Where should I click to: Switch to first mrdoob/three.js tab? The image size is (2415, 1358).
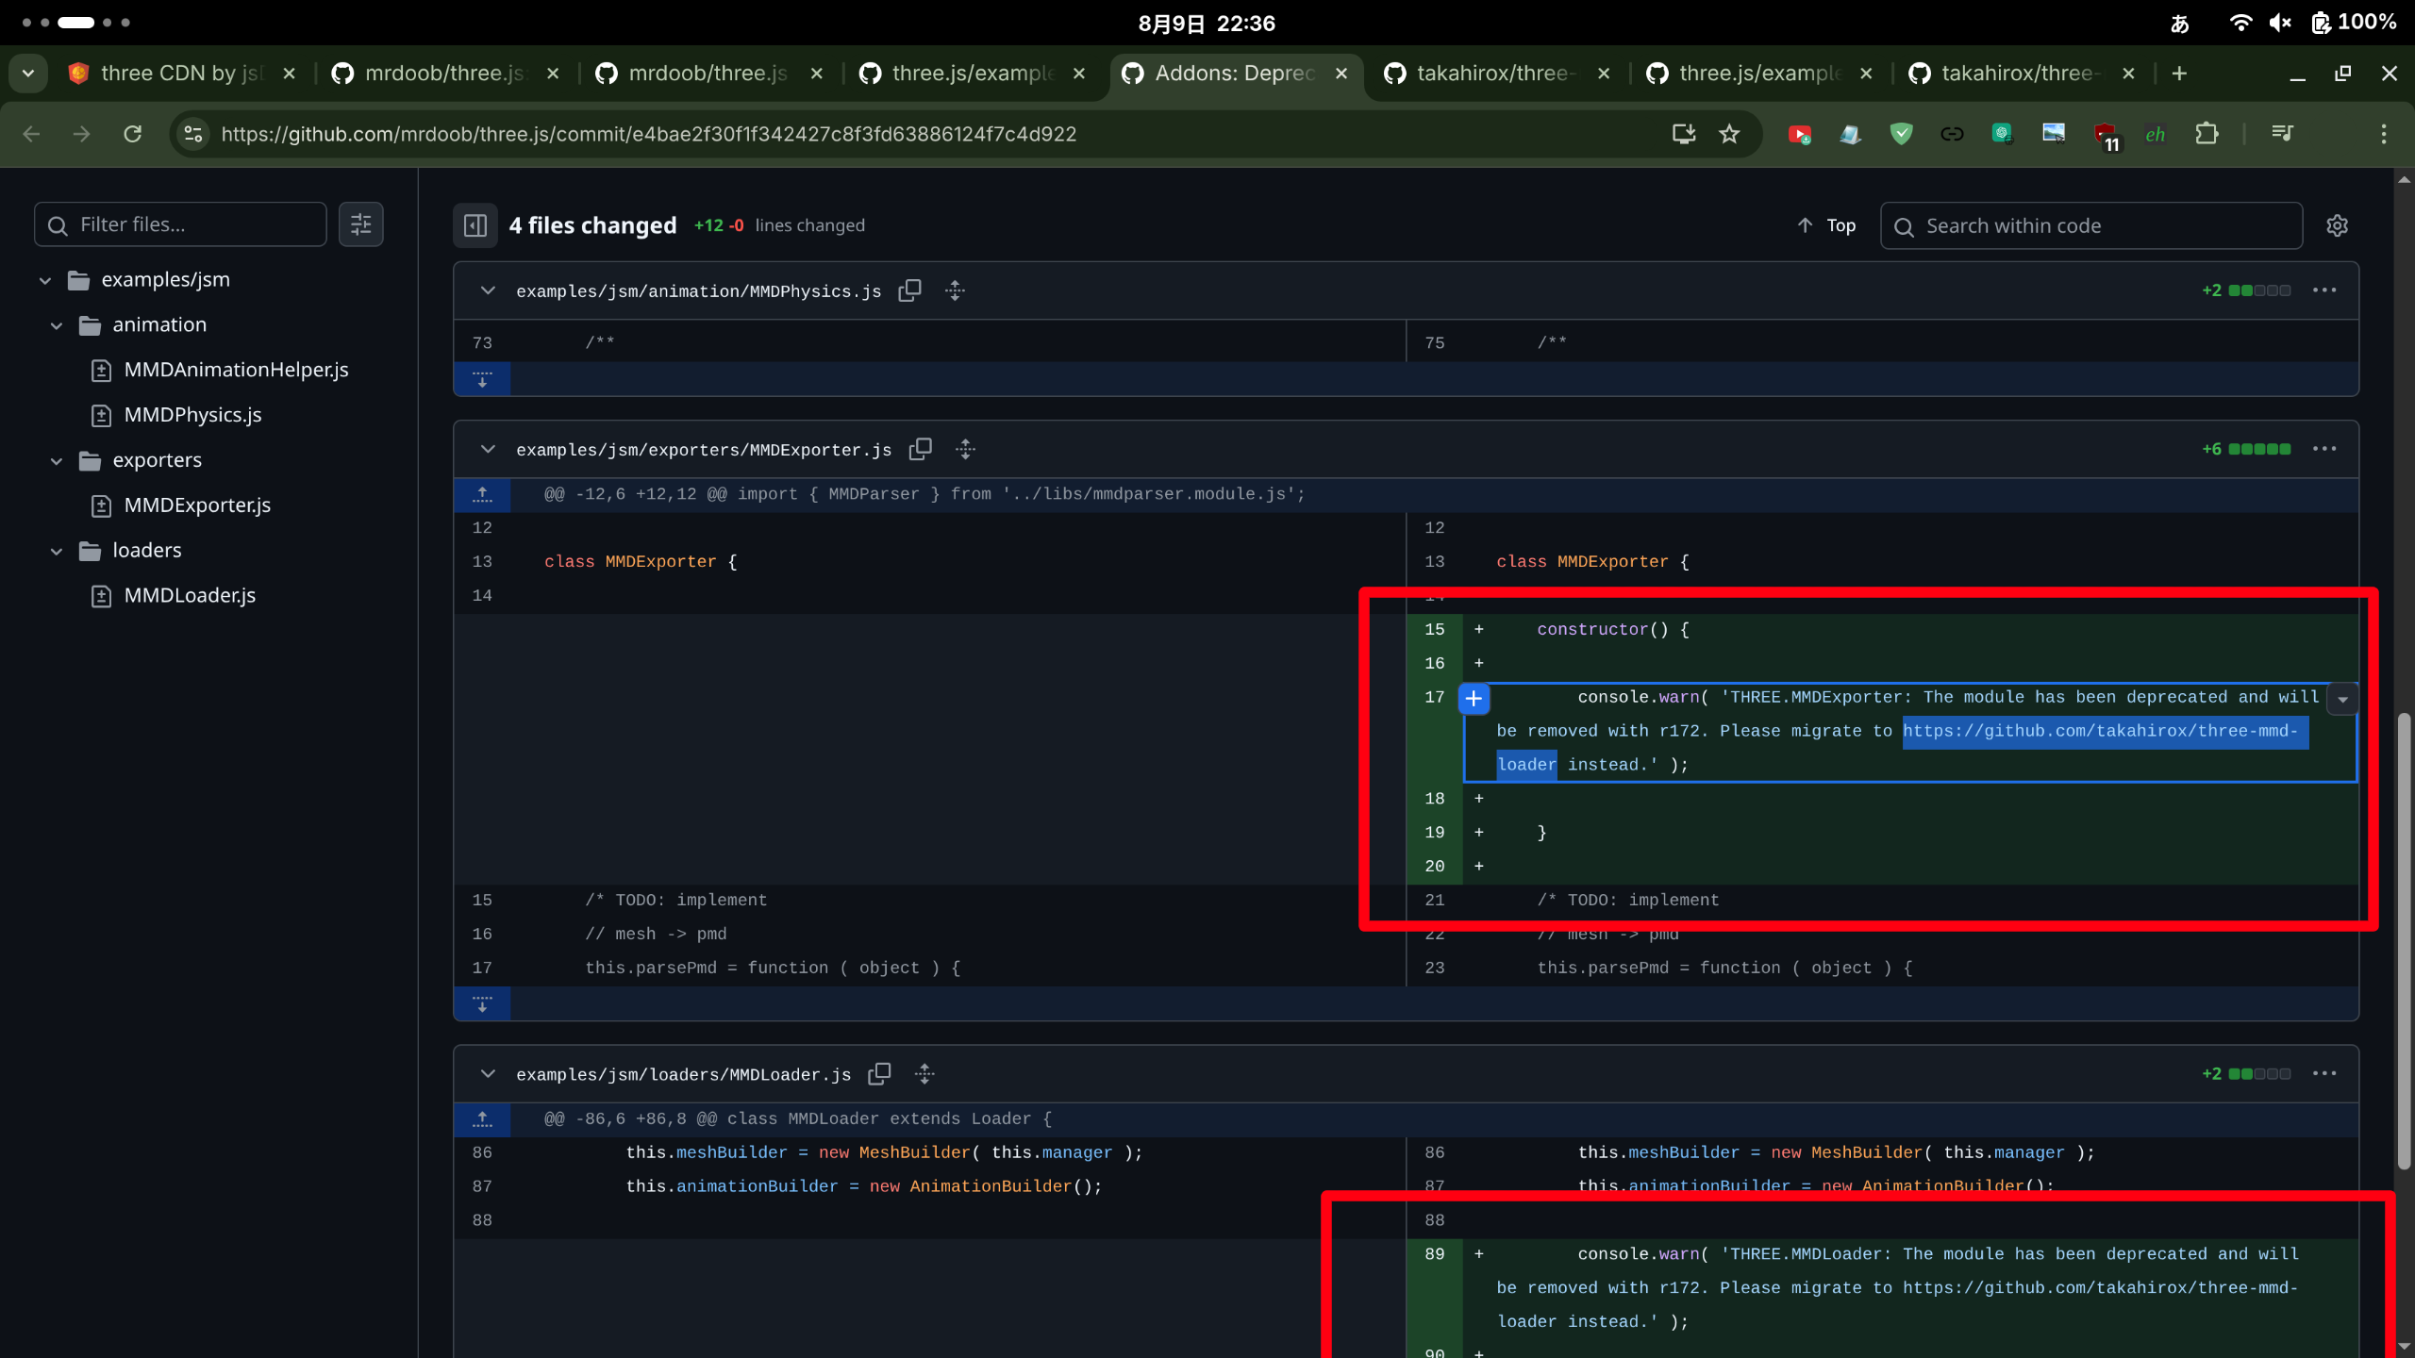pos(443,73)
